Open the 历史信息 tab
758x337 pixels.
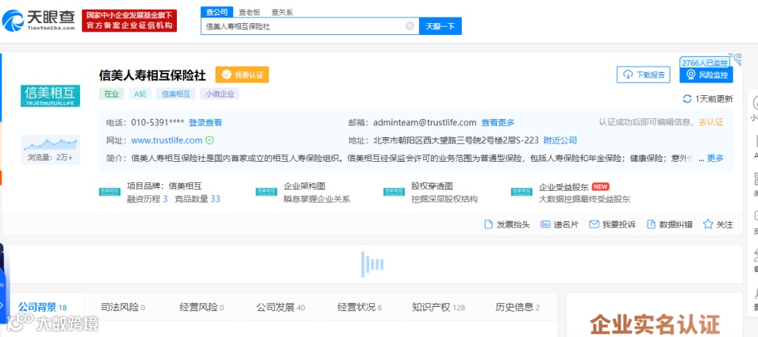point(518,307)
